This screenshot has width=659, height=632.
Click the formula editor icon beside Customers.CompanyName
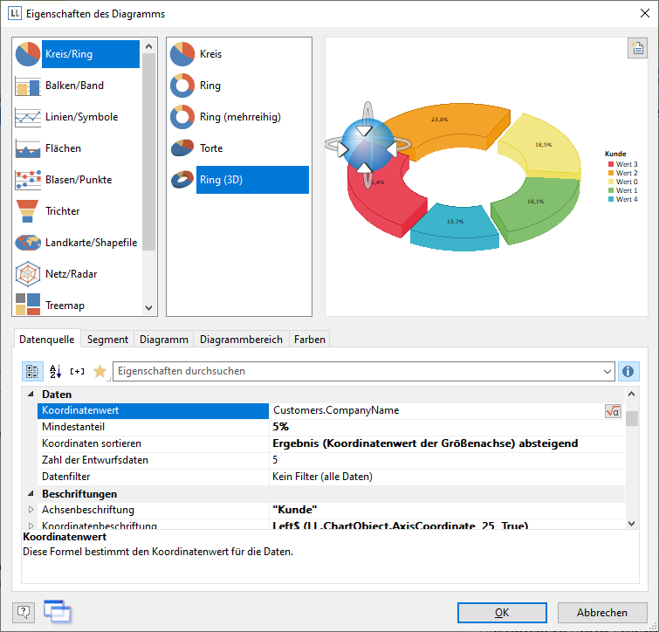(613, 410)
